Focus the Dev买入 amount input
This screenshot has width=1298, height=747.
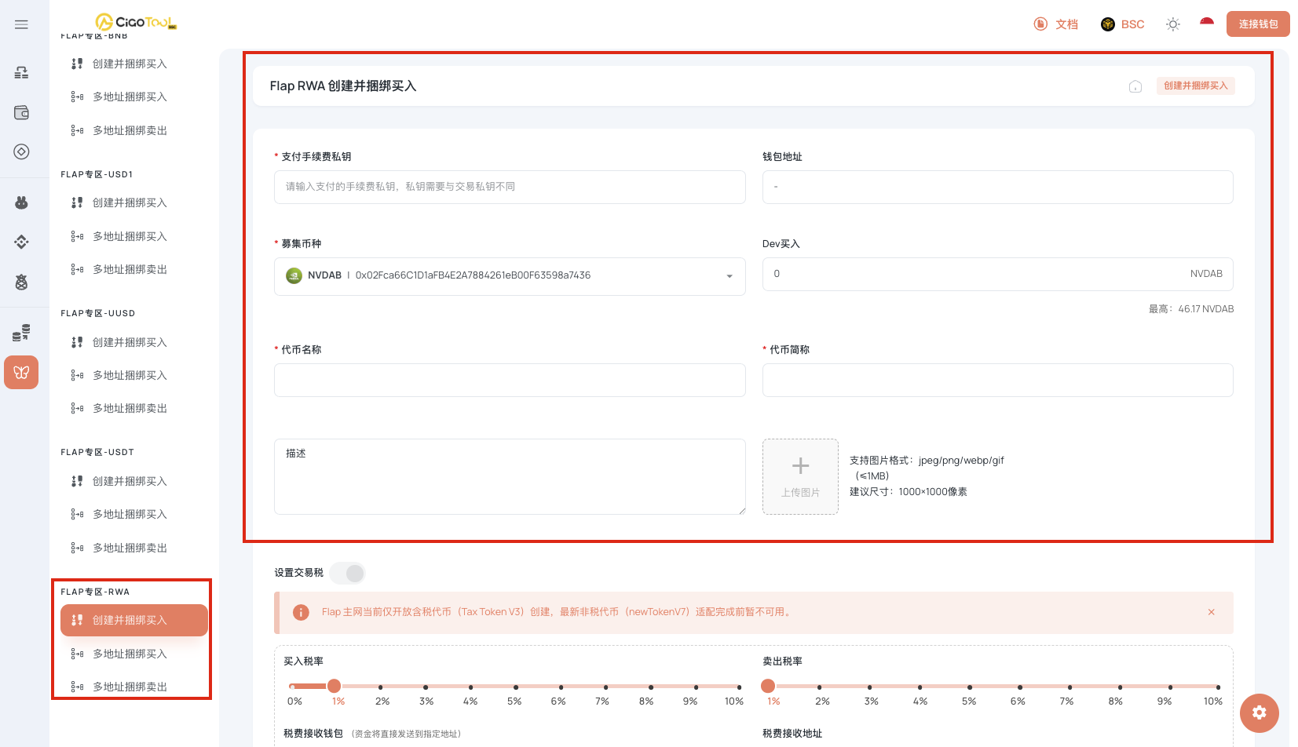coord(998,274)
